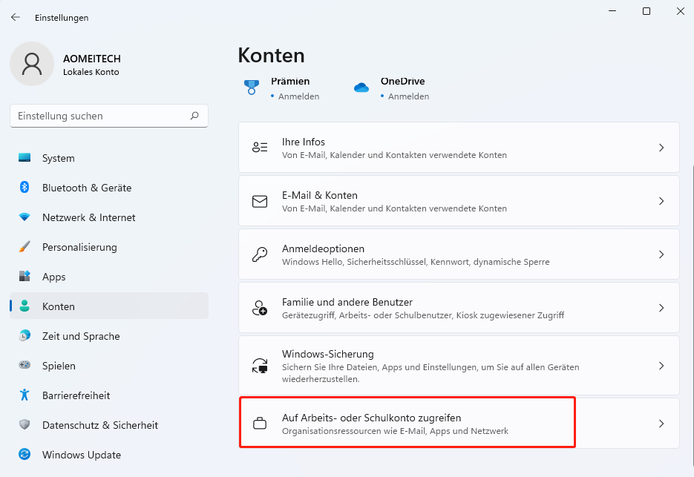Click the Windows Update icon
Screen dimensions: 694x477
coord(24,455)
